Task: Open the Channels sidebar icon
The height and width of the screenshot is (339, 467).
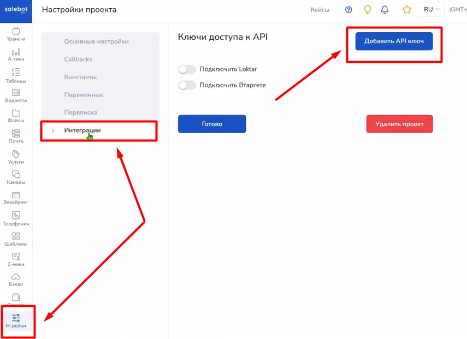Action: [x=16, y=175]
